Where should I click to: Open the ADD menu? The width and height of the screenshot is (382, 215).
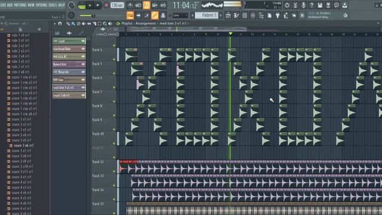click(10, 5)
